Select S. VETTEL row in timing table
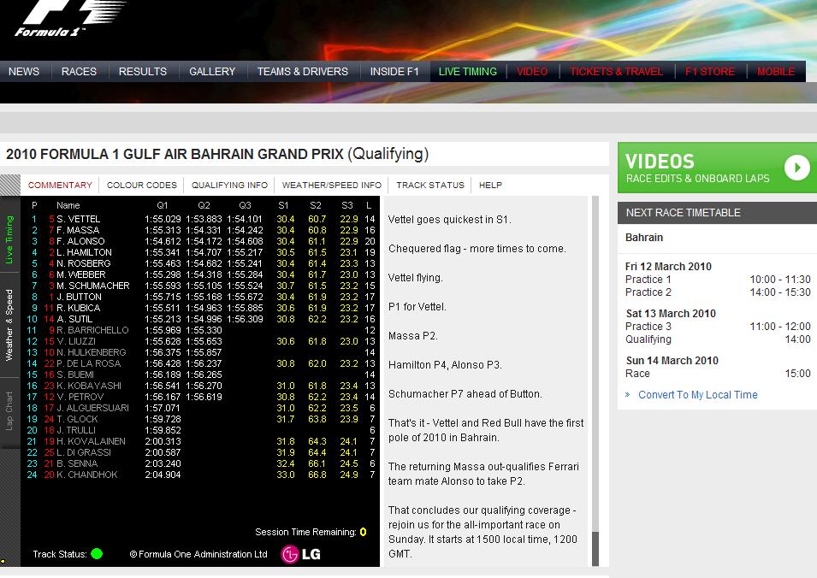Image resolution: width=817 pixels, height=578 pixels. [x=78, y=220]
